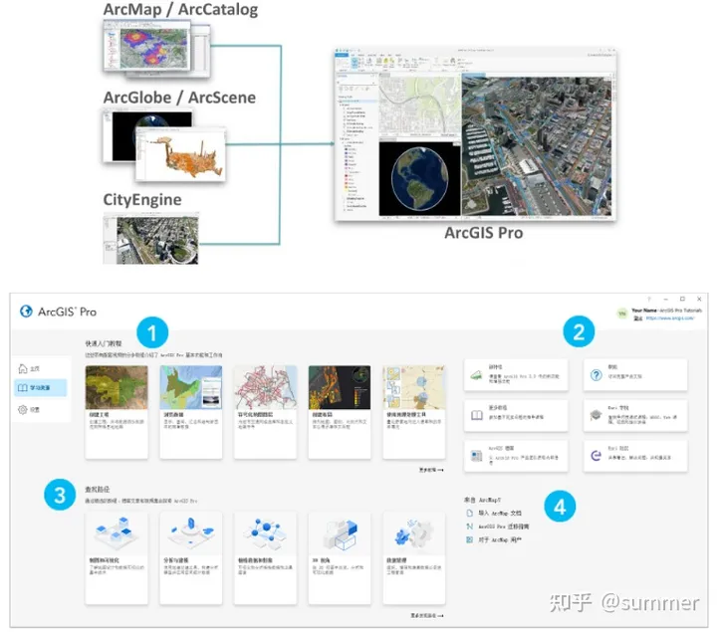
Task: Open the Data Management gears learning path
Action: tap(414, 558)
